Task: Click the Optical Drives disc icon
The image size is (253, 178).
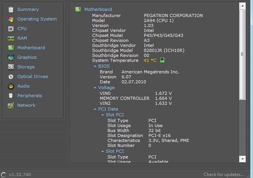Action: tap(11, 77)
